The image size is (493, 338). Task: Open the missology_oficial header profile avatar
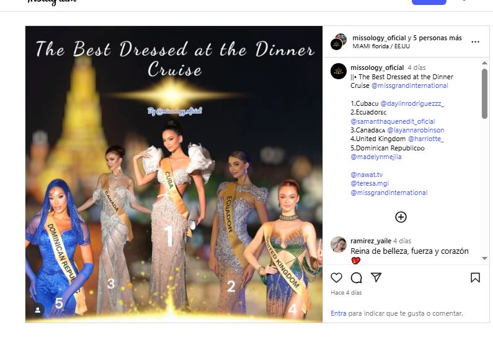click(x=339, y=41)
